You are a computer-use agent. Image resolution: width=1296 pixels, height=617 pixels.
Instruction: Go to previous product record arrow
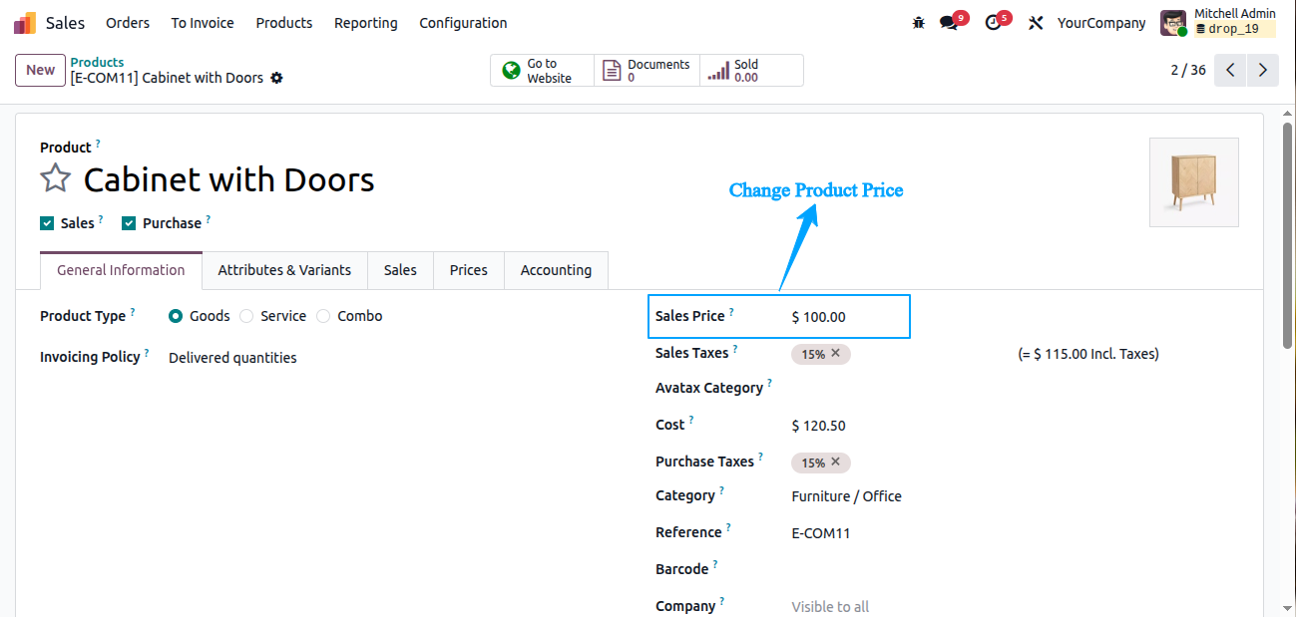pyautogui.click(x=1230, y=70)
